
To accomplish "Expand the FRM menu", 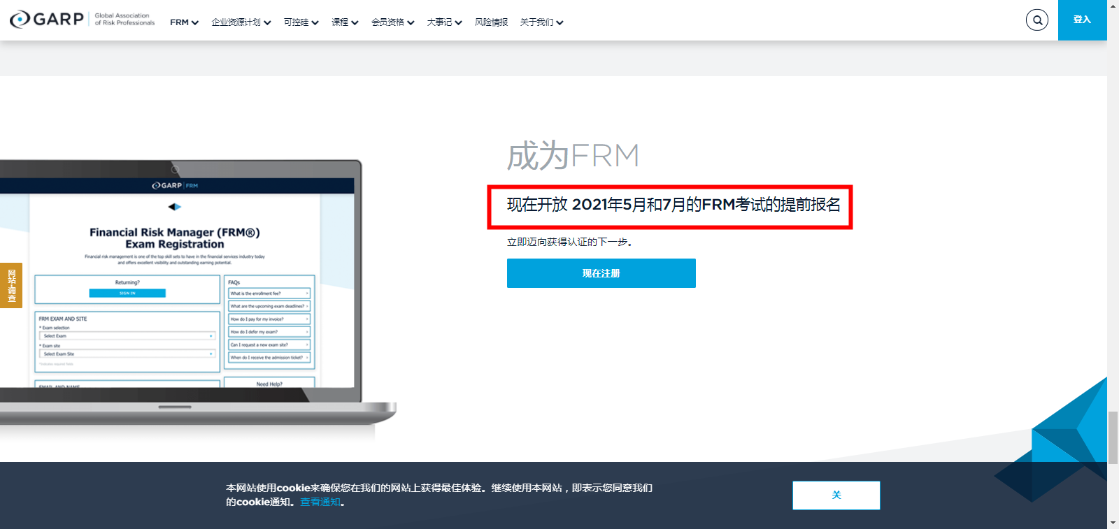I will pyautogui.click(x=184, y=22).
